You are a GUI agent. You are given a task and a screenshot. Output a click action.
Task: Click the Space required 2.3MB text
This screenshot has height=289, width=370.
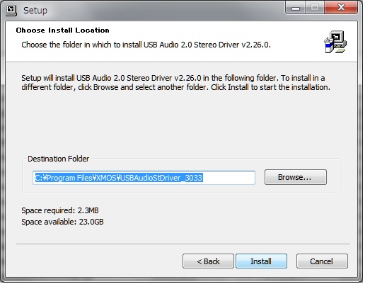tap(60, 210)
